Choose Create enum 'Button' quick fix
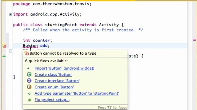Viewport: 197px width, 110px height. point(54,87)
